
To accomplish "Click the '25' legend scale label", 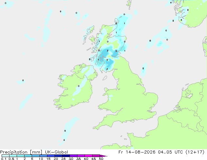I will 63,159.
